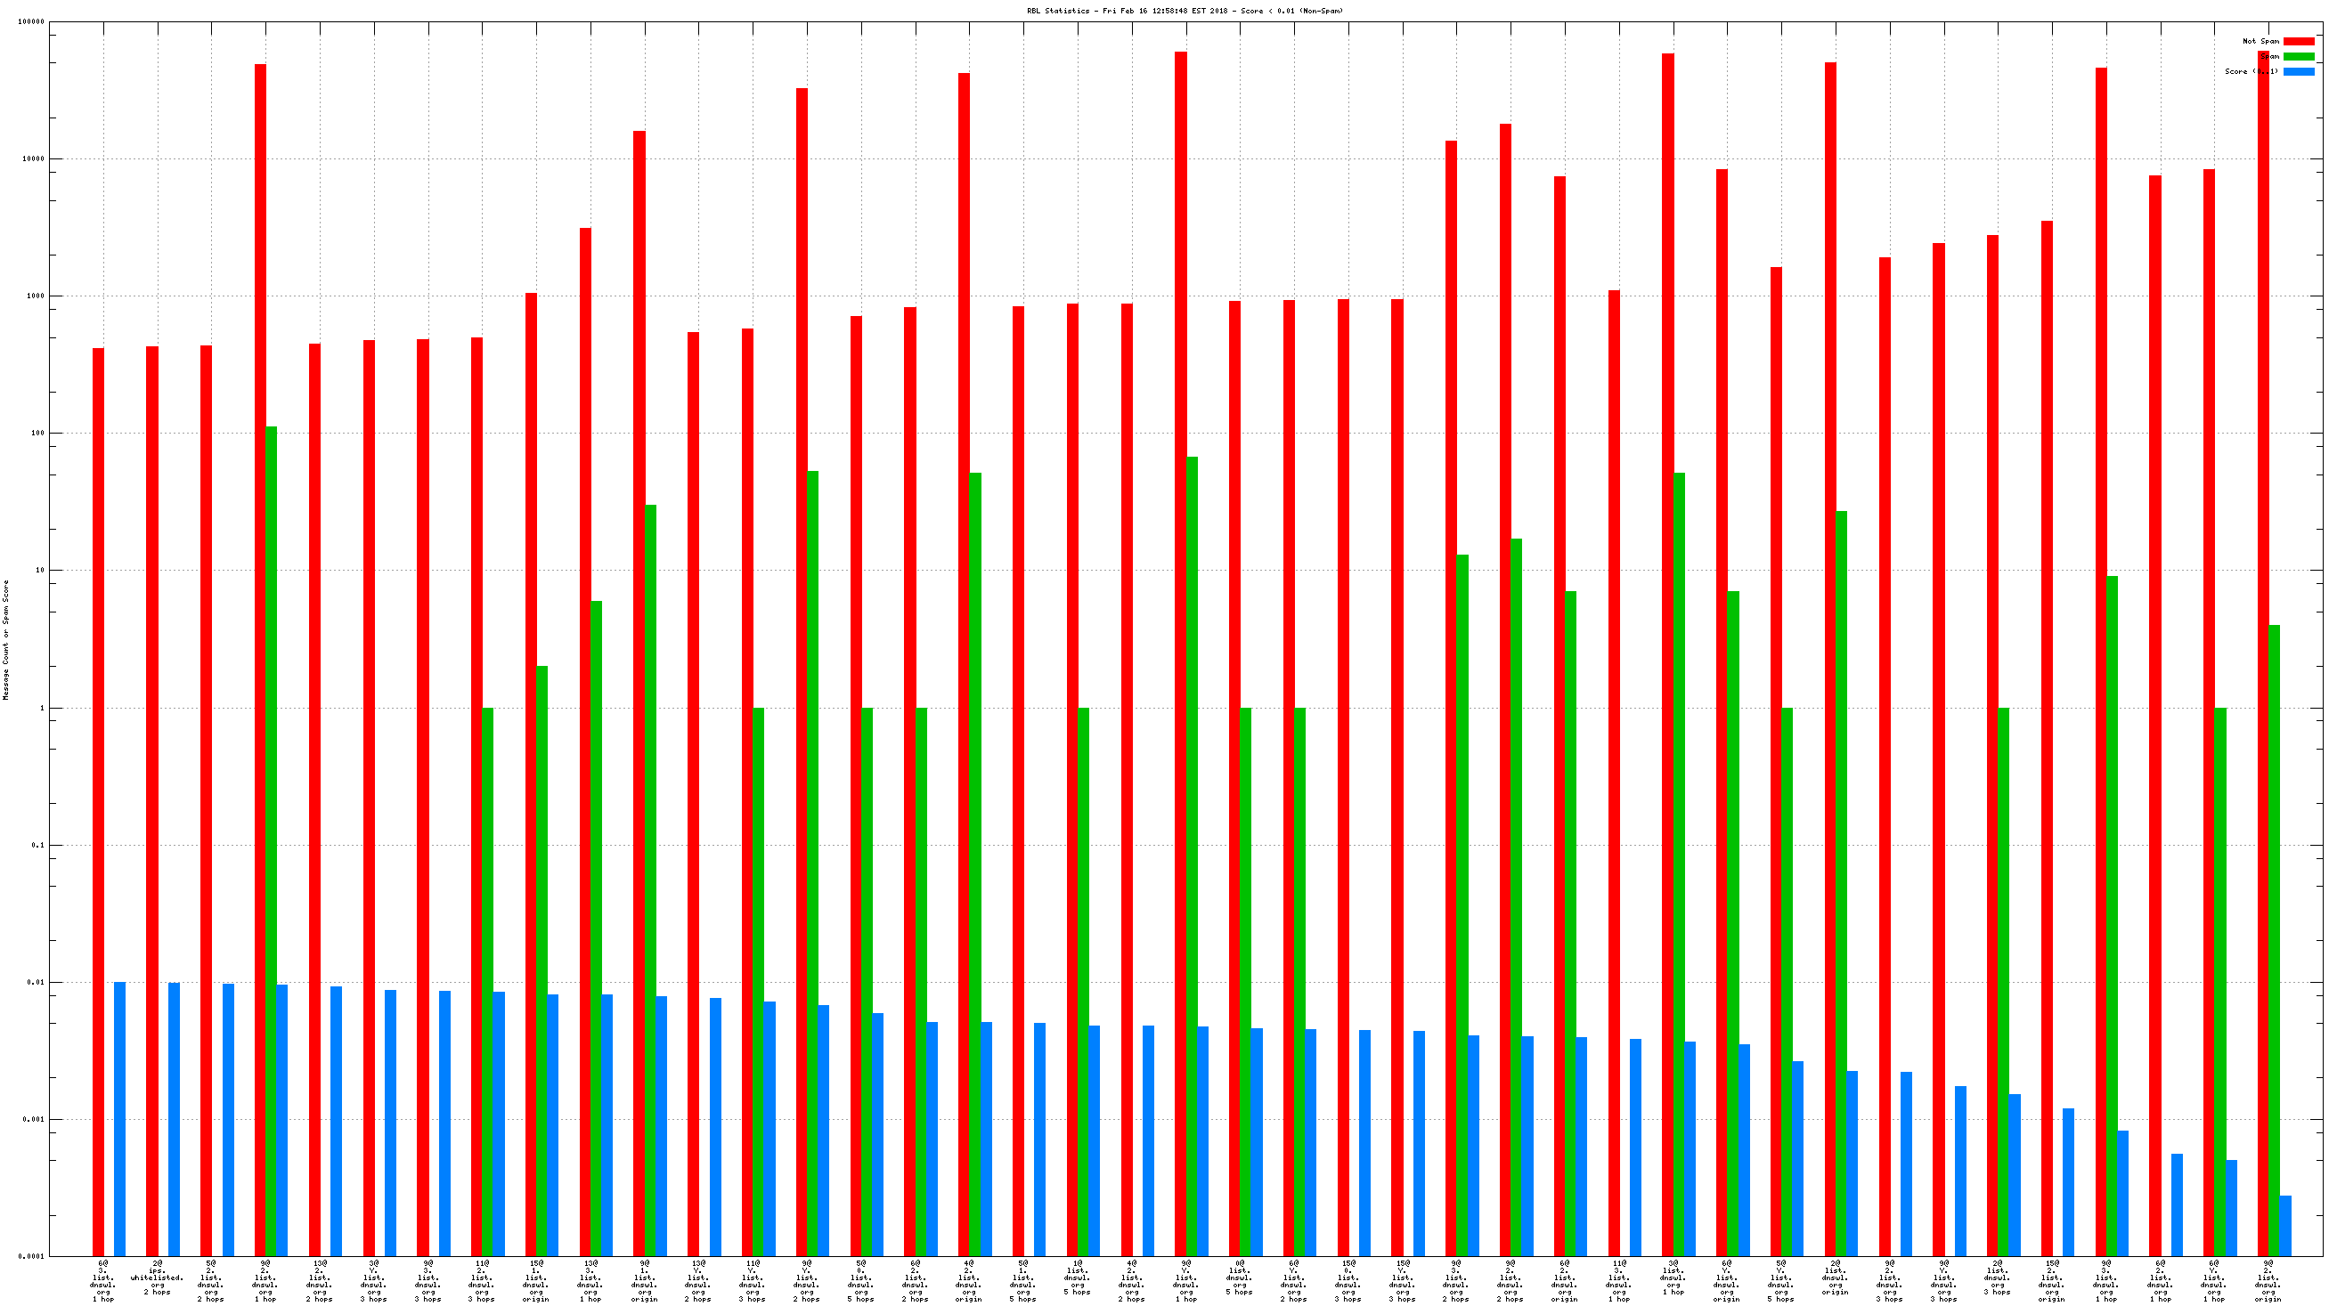Click the red Not Spam legend swatch
This screenshot has width=2337, height=1314.
tap(2298, 41)
